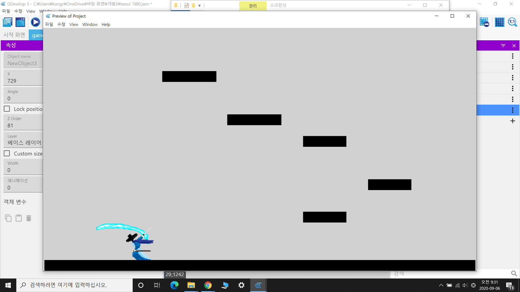Enable the Custom size checkbox
This screenshot has width=520, height=292.
(x=6, y=153)
